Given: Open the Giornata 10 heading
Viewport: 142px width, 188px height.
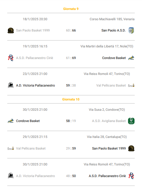Looking at the screenshot, I should pyautogui.click(x=71, y=99).
